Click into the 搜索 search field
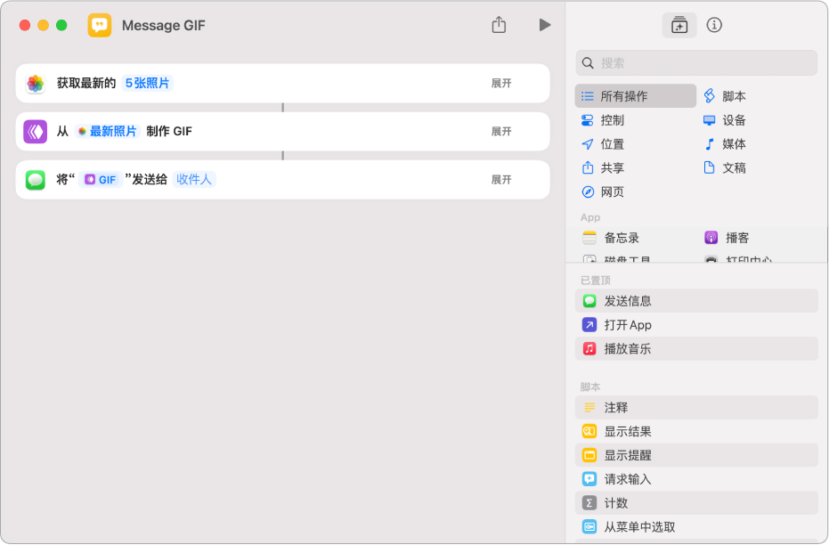This screenshot has height=545, width=829. (696, 63)
